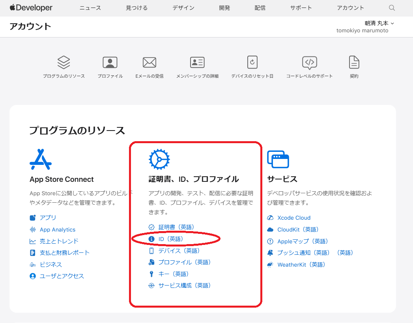Select the App Analytics link
The image size is (413, 323).
point(57,230)
